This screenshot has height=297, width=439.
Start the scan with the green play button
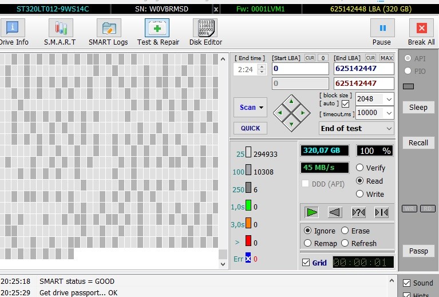pos(311,212)
